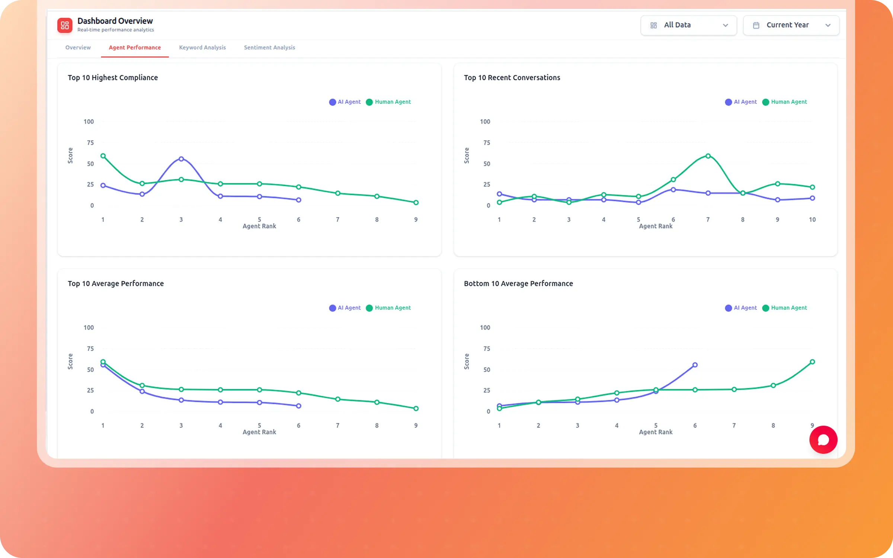Toggle AI Agent legend in Top 10 Average Performance

click(345, 308)
